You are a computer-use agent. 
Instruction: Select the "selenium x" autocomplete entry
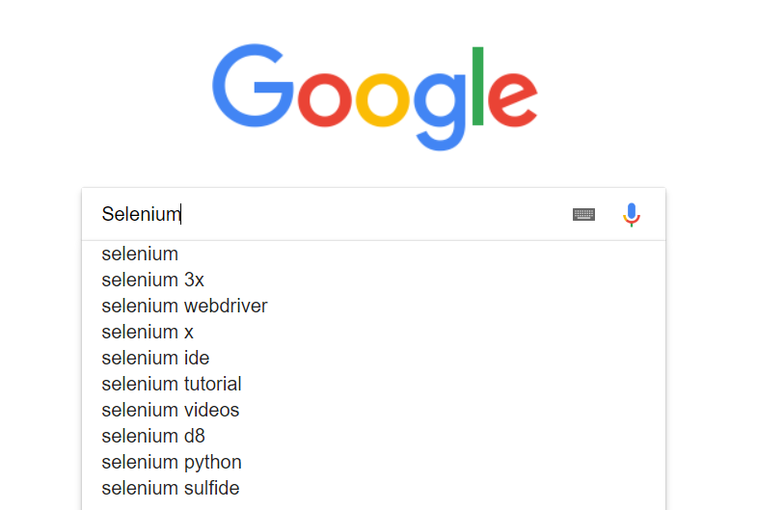[x=148, y=333]
